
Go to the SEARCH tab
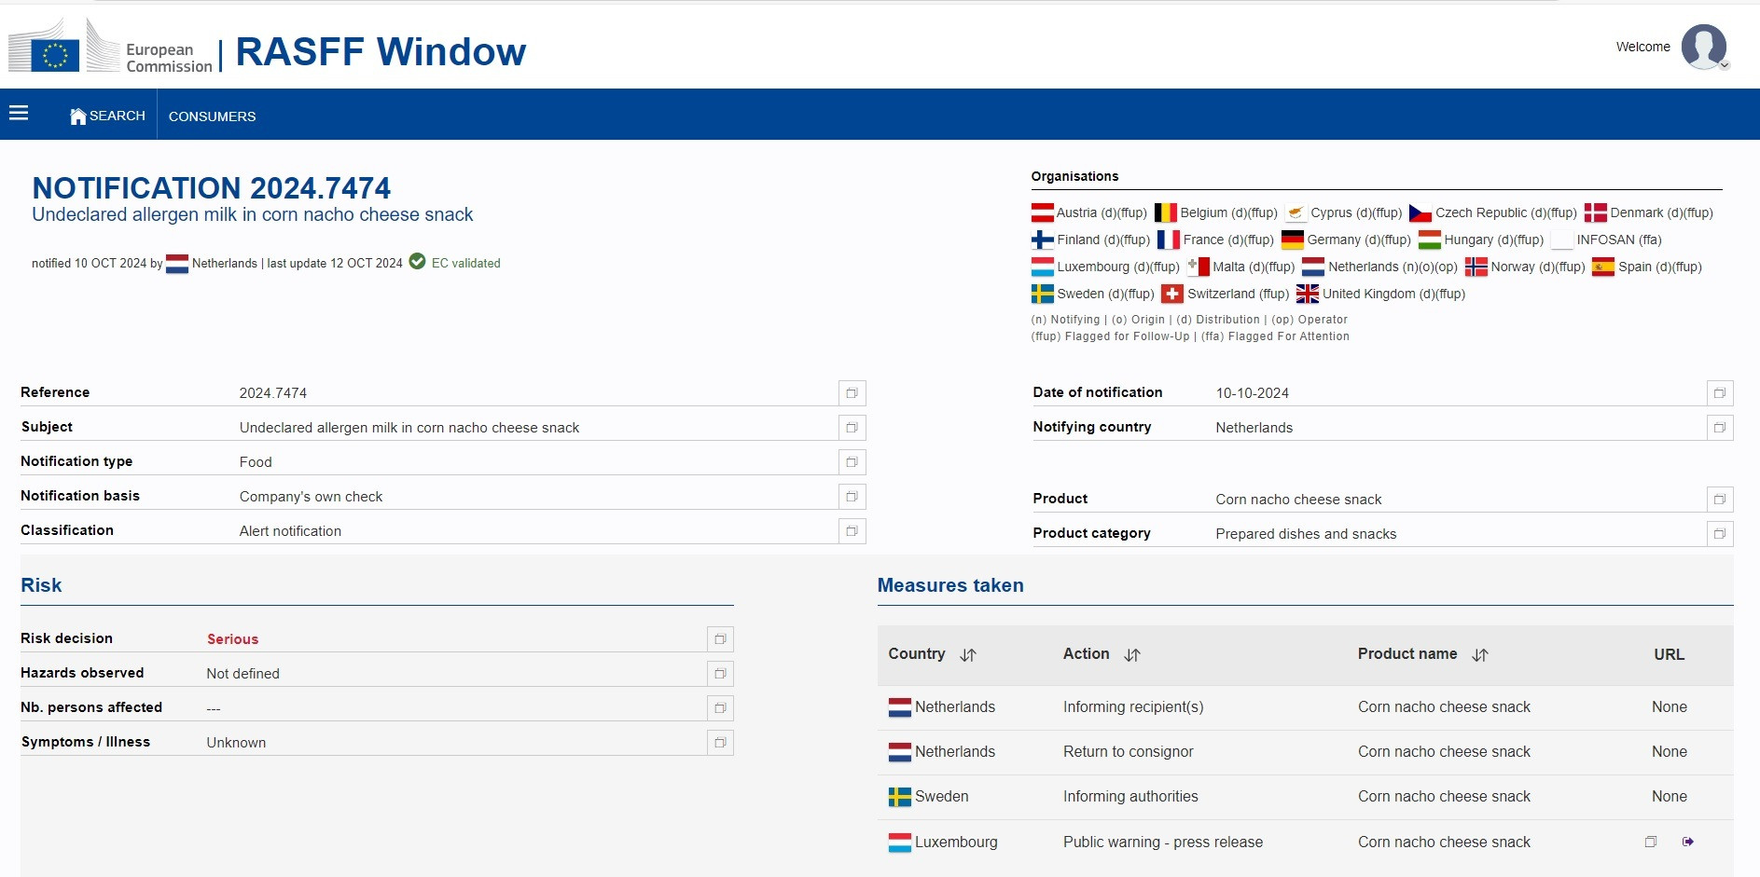coord(108,116)
